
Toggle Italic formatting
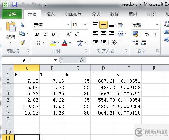coord(45,34)
